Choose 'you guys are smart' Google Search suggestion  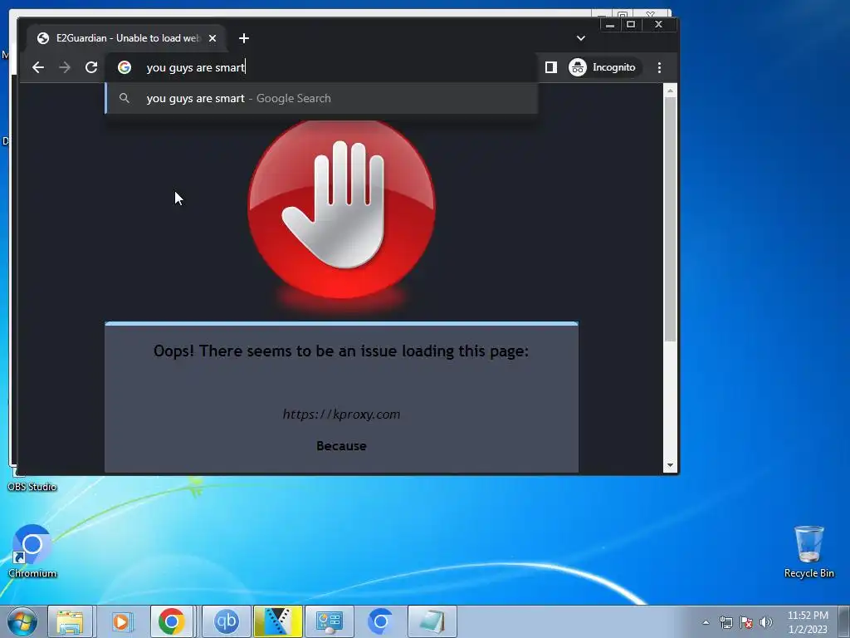coord(321,98)
